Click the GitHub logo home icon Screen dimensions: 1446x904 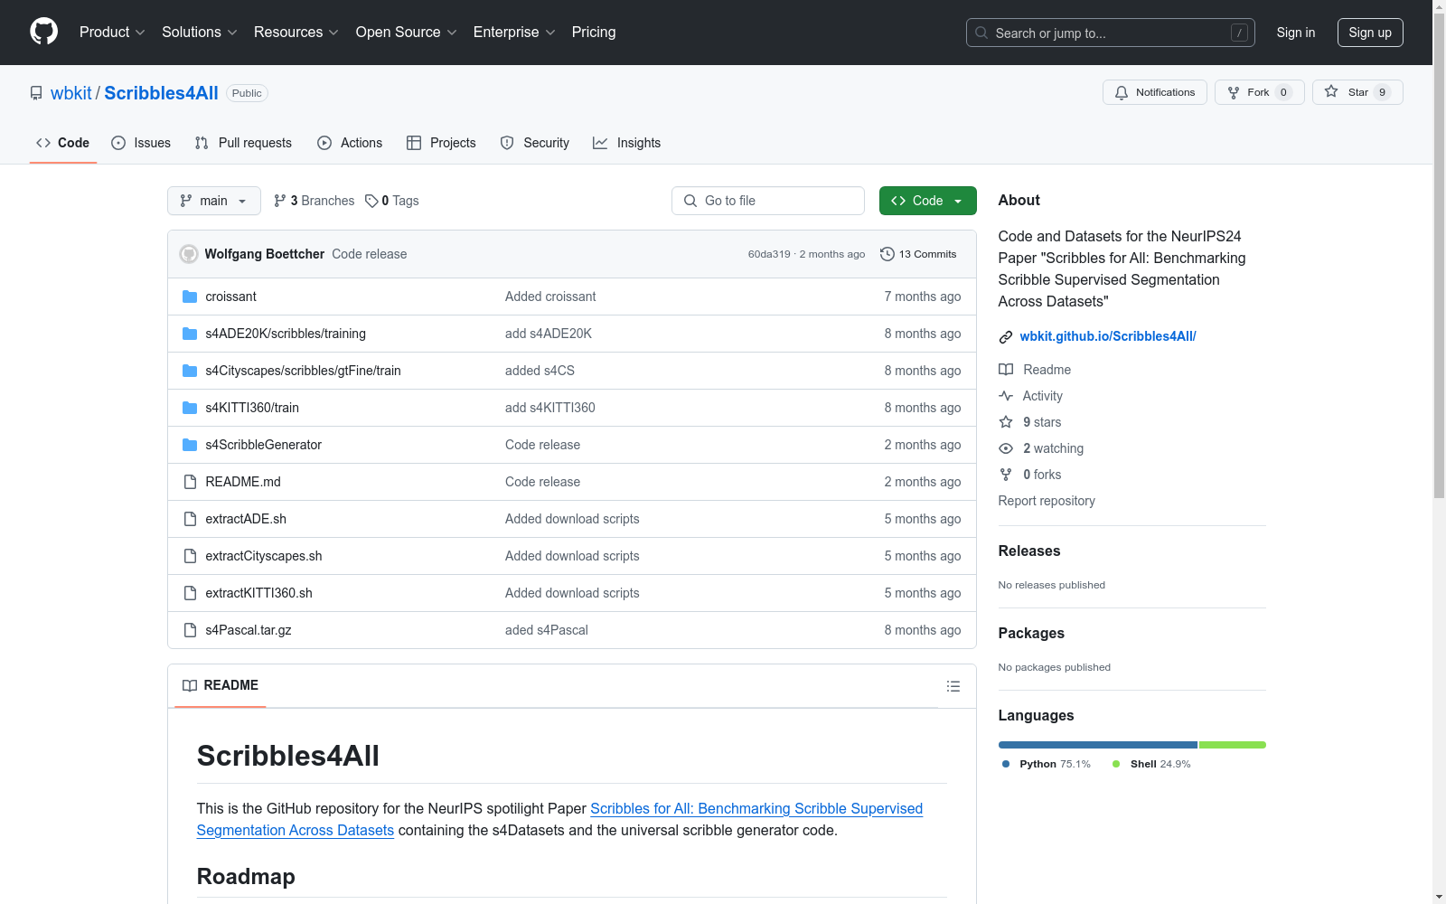(43, 32)
